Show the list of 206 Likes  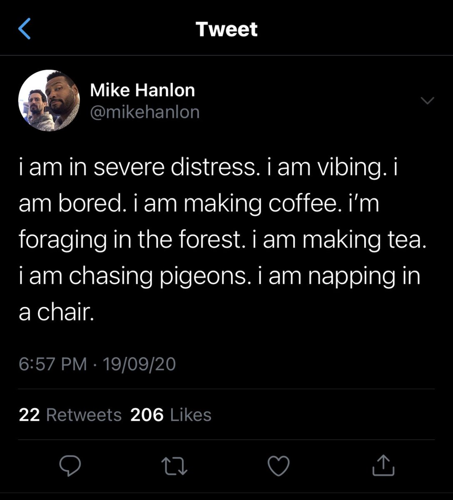[x=171, y=415]
